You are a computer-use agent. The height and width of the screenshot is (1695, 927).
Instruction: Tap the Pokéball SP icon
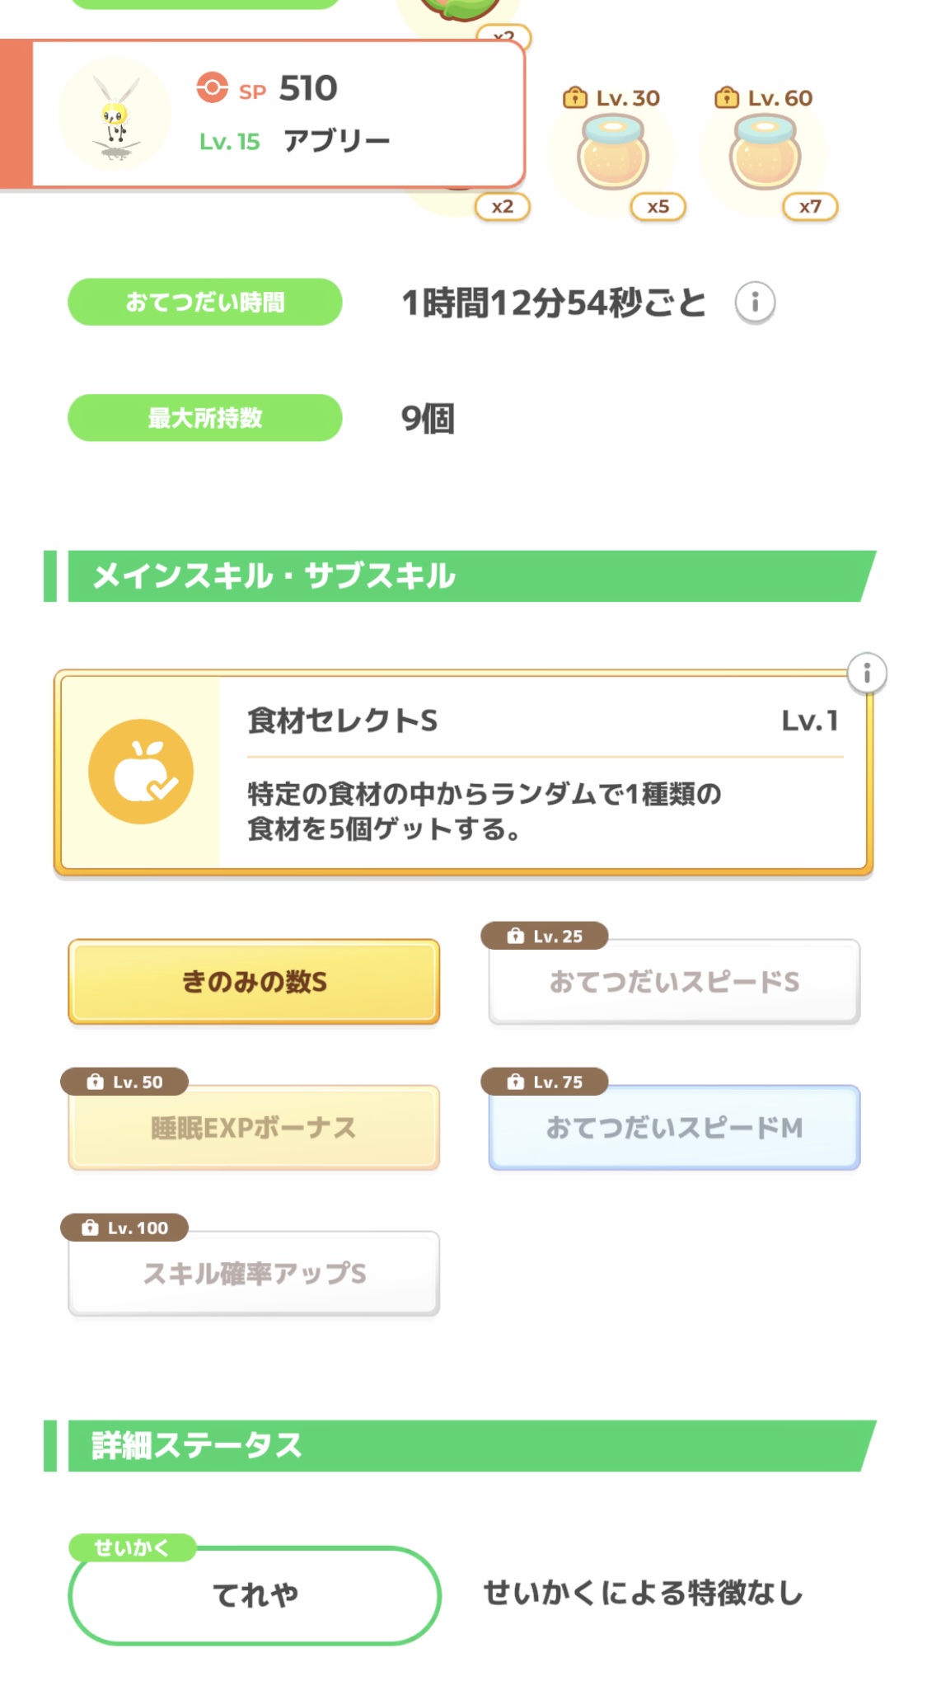[212, 87]
